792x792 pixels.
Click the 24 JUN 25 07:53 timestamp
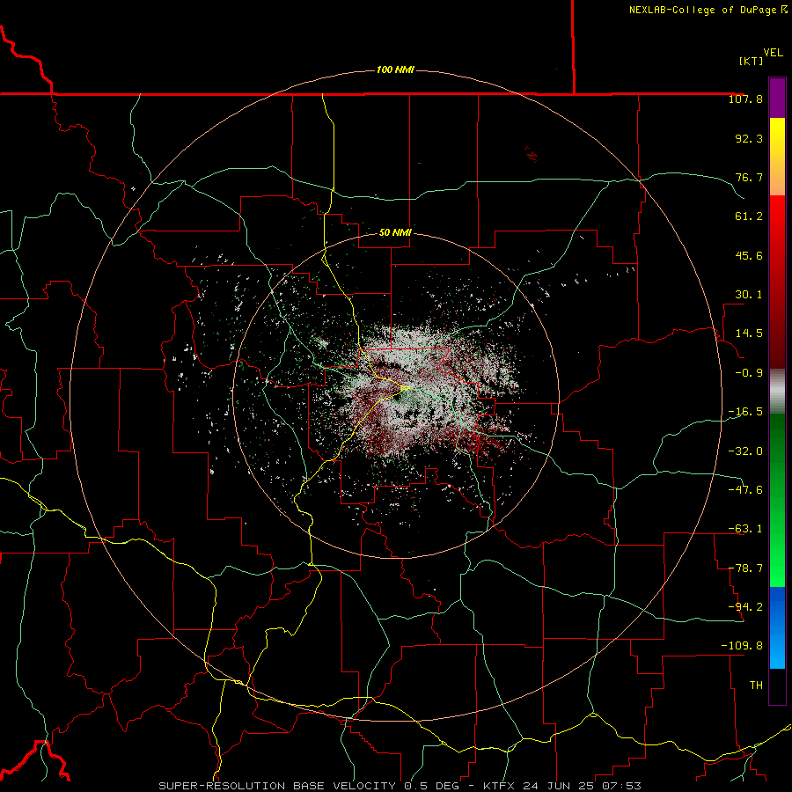tap(583, 786)
